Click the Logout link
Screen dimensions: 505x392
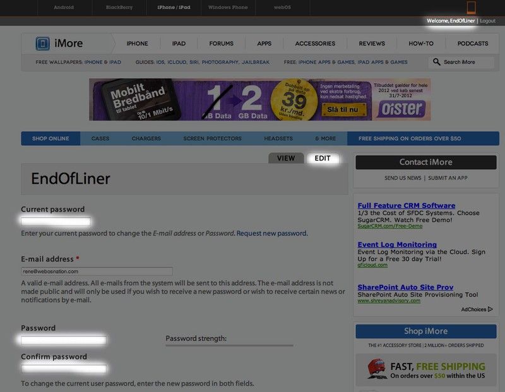[487, 21]
